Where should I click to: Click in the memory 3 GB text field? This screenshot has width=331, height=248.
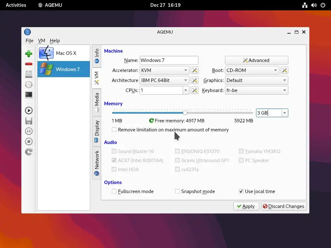click(269, 113)
